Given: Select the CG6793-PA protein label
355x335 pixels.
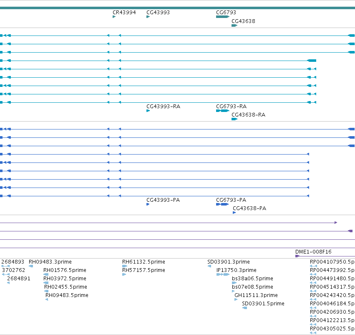Looking at the screenshot, I should click(x=231, y=200).
